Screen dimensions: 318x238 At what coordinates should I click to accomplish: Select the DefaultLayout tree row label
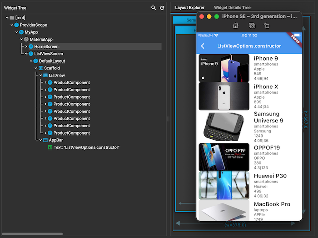52,61
